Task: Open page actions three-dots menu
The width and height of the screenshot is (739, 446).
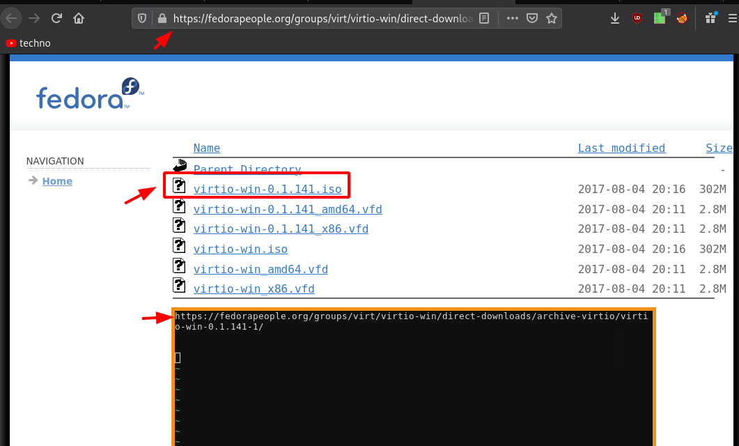Action: pyautogui.click(x=513, y=18)
